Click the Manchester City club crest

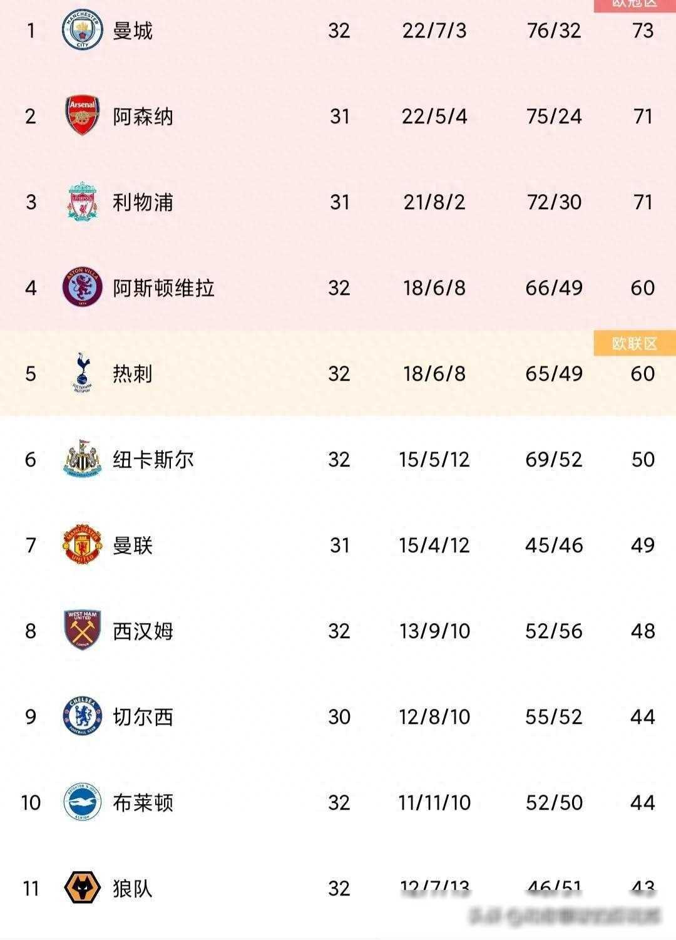point(82,30)
